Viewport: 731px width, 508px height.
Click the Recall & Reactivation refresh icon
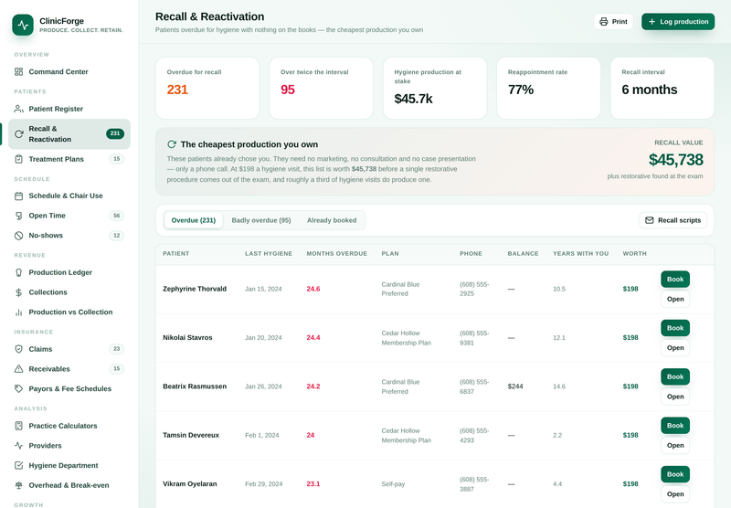tap(18, 134)
